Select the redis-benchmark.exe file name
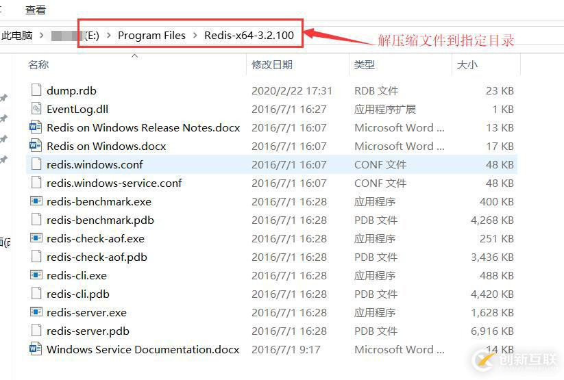Viewport: 564px width, 380px height. click(x=99, y=202)
